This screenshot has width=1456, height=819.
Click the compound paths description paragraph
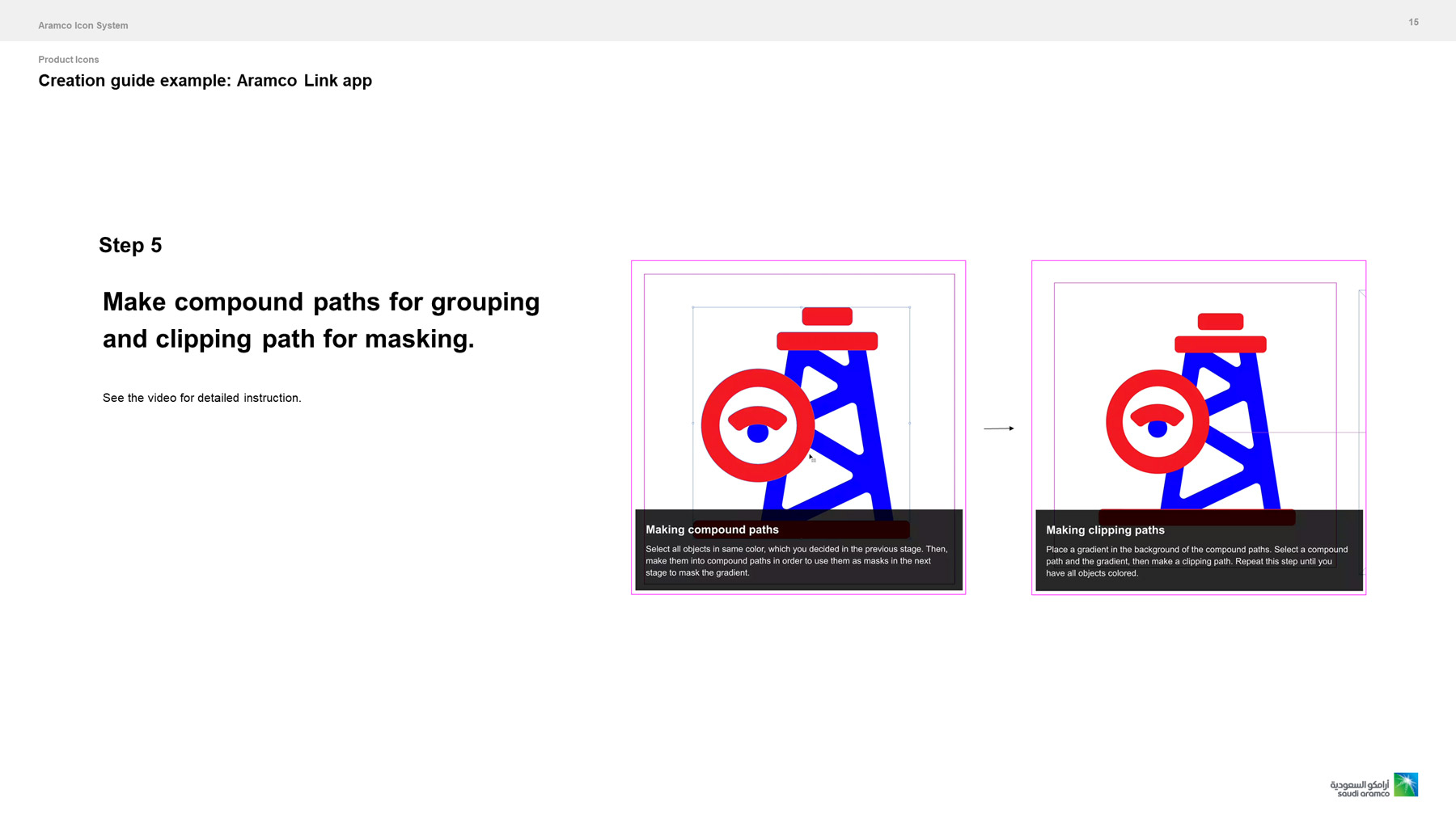pyautogui.click(x=796, y=561)
